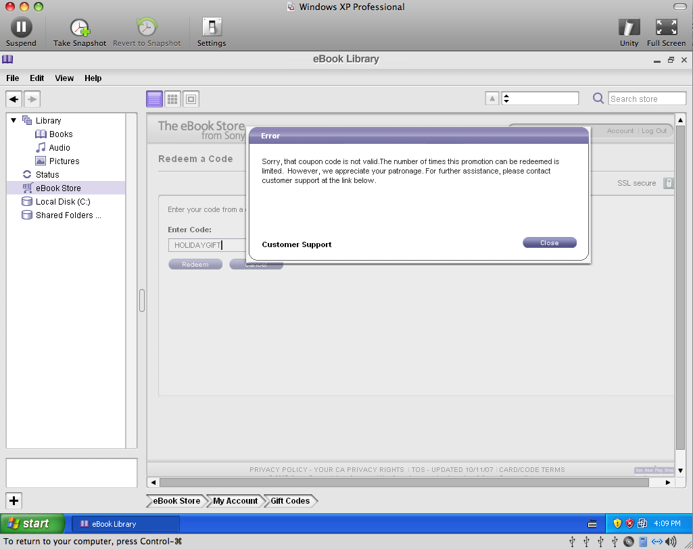Click the SSL secure lock icon

[668, 183]
